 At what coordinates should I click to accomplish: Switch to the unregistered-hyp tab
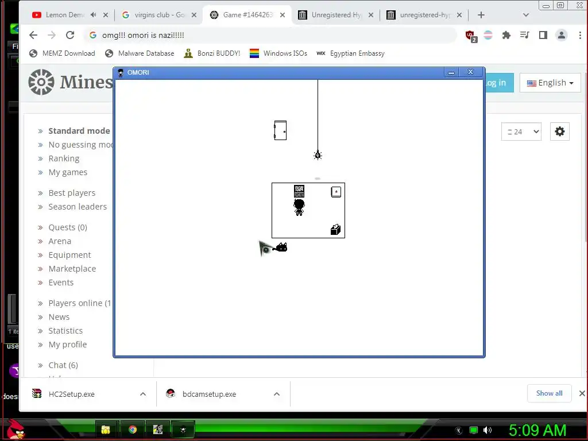tap(425, 15)
